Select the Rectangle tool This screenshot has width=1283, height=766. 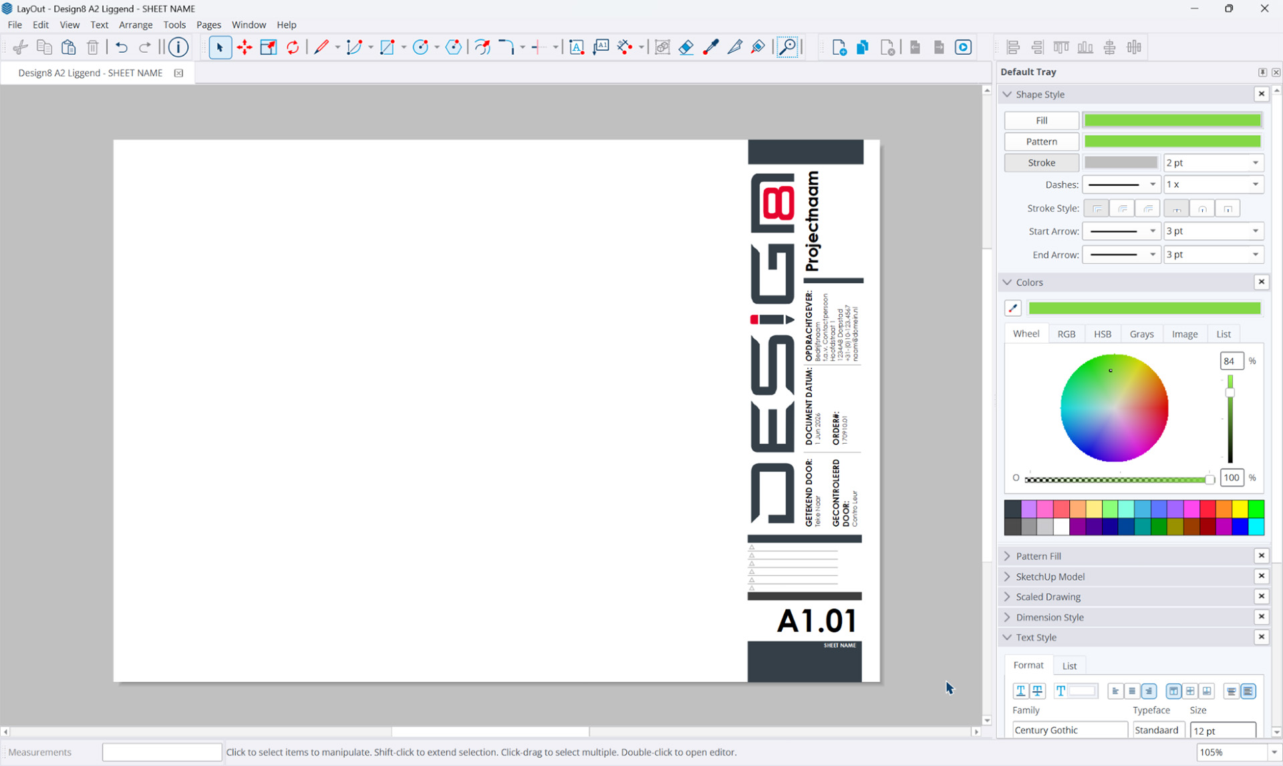tap(388, 47)
